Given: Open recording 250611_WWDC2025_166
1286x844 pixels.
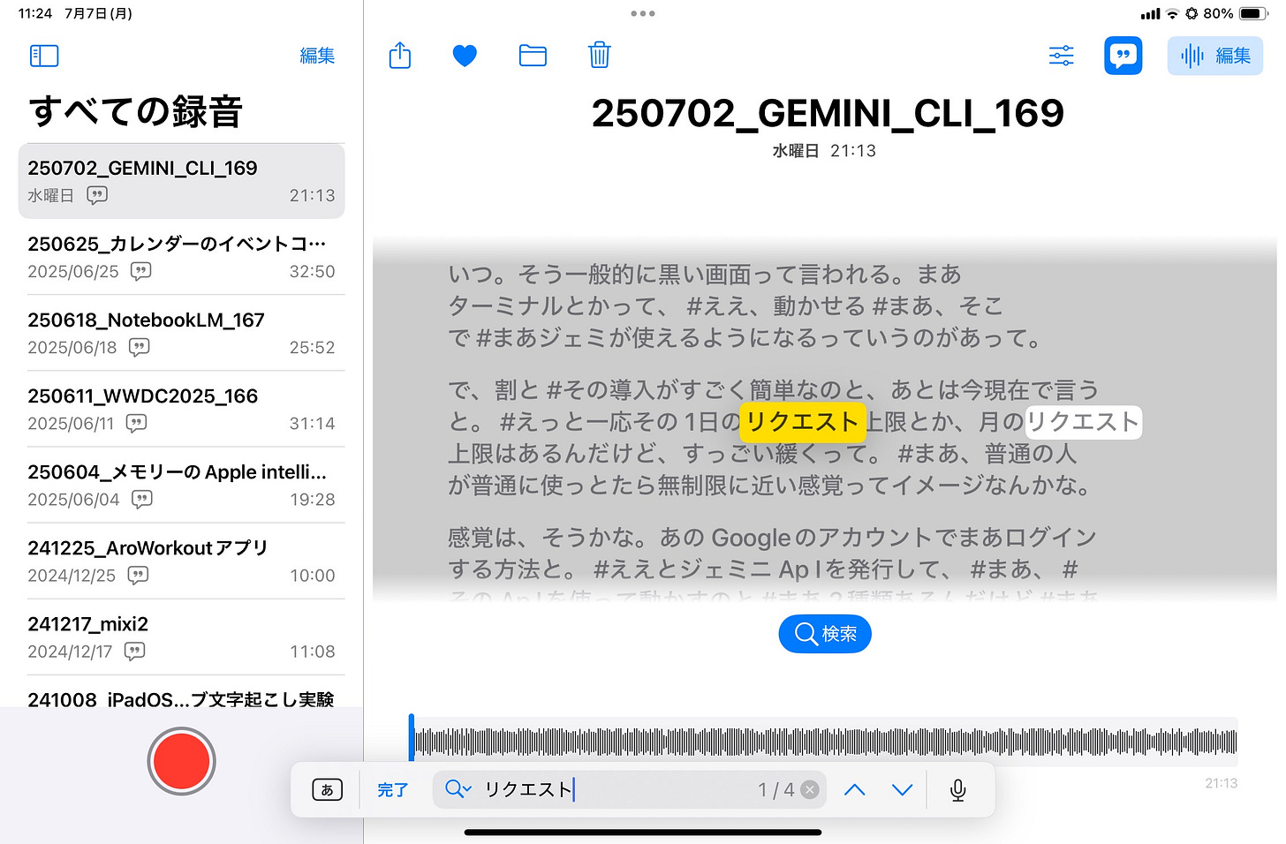Looking at the screenshot, I should (x=181, y=409).
